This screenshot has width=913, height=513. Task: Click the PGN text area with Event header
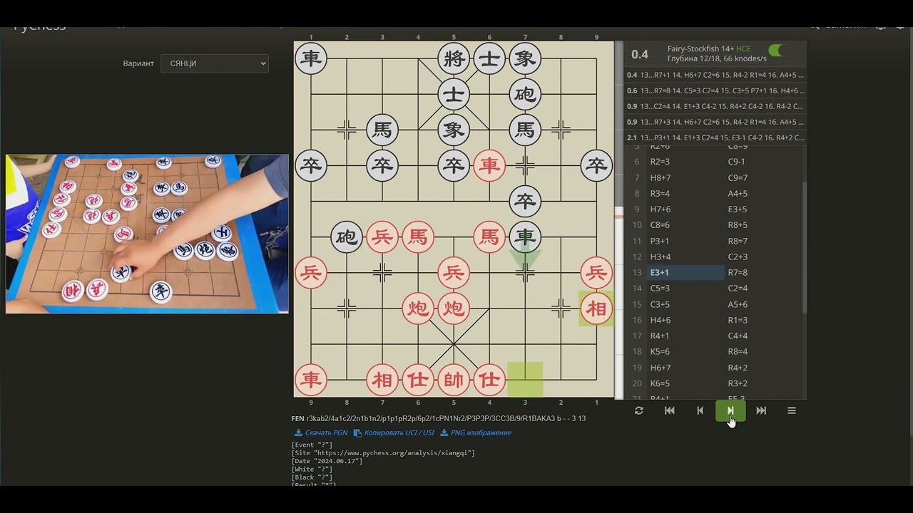pos(453,465)
